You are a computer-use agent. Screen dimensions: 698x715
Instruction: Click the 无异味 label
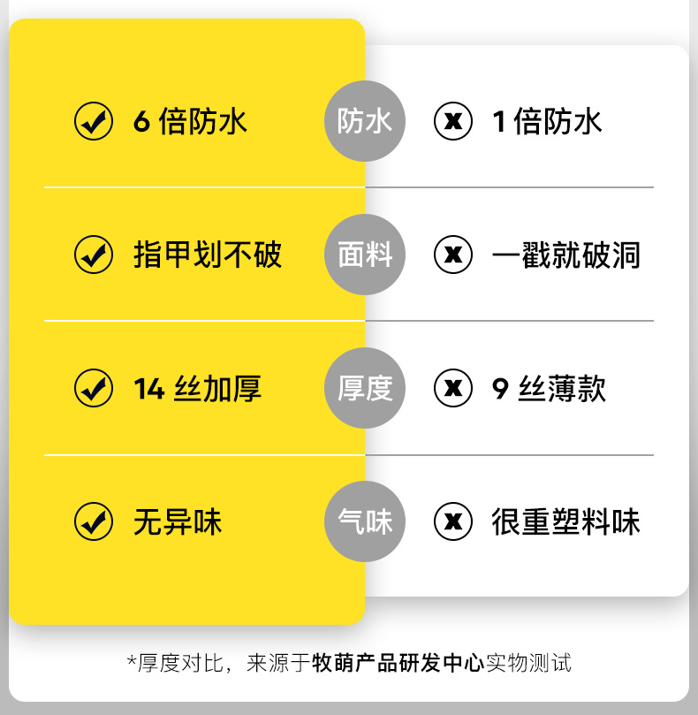177,521
